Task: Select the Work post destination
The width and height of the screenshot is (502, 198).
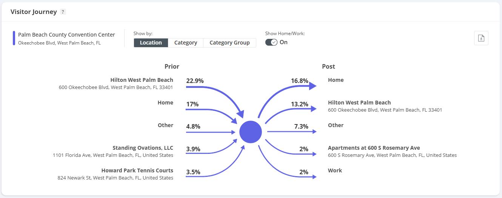Action: 335,170
